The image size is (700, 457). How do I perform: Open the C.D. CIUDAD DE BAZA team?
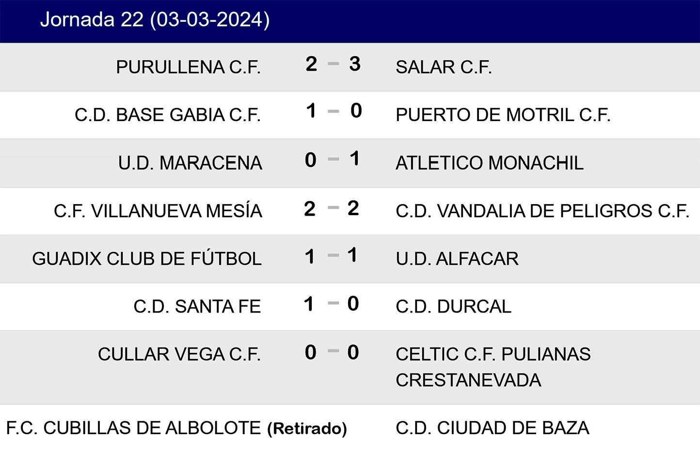(492, 428)
